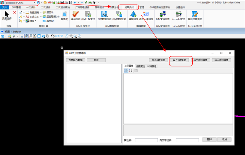Screen dimensions: 245x155
Task: Open the GIM文件合并 tool
Action: [x=163, y=16]
